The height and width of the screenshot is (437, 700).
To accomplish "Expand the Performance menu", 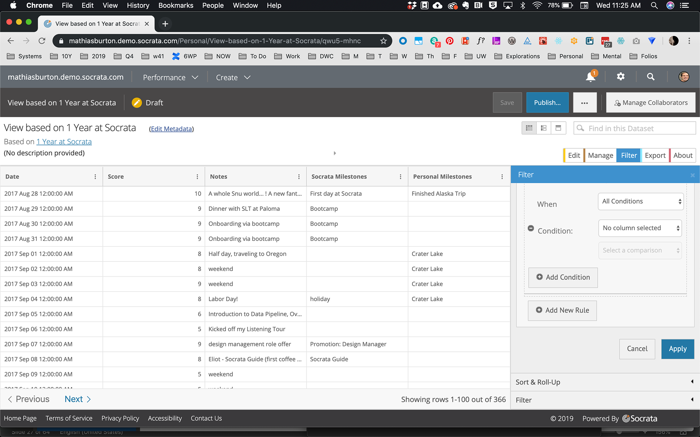I will click(170, 77).
